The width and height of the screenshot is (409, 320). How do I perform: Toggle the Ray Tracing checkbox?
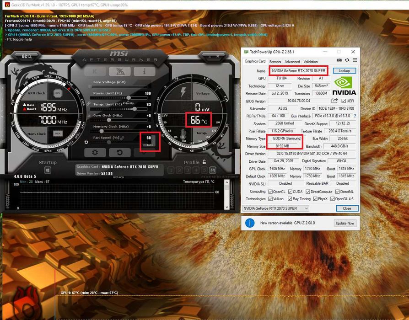290,198
